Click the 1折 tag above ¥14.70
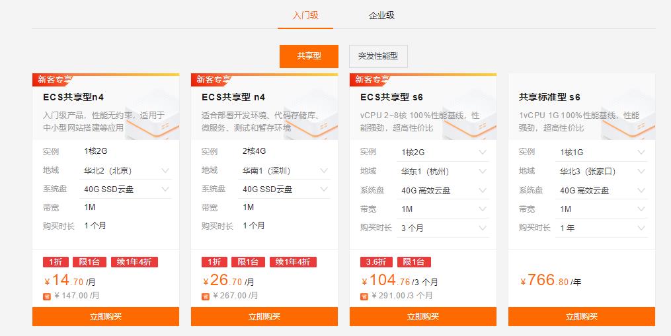 click(x=56, y=262)
